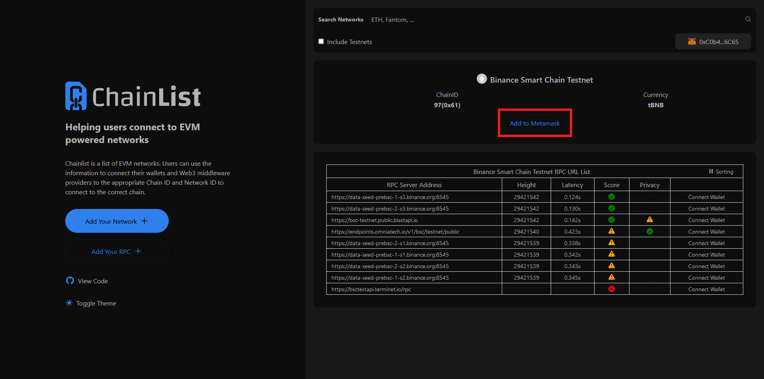The height and width of the screenshot is (379, 764).
Task: Focus the Search Networks input field
Action: point(553,19)
